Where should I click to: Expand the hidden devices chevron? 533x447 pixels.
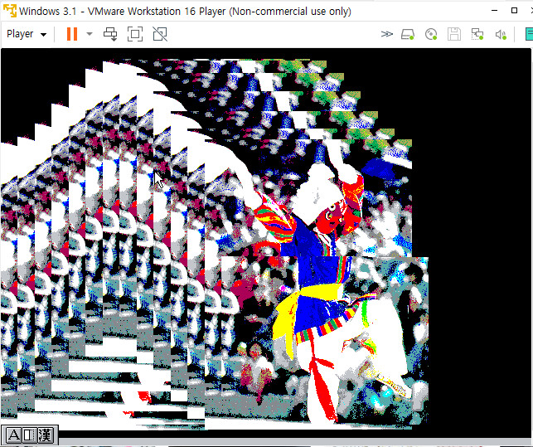click(386, 34)
